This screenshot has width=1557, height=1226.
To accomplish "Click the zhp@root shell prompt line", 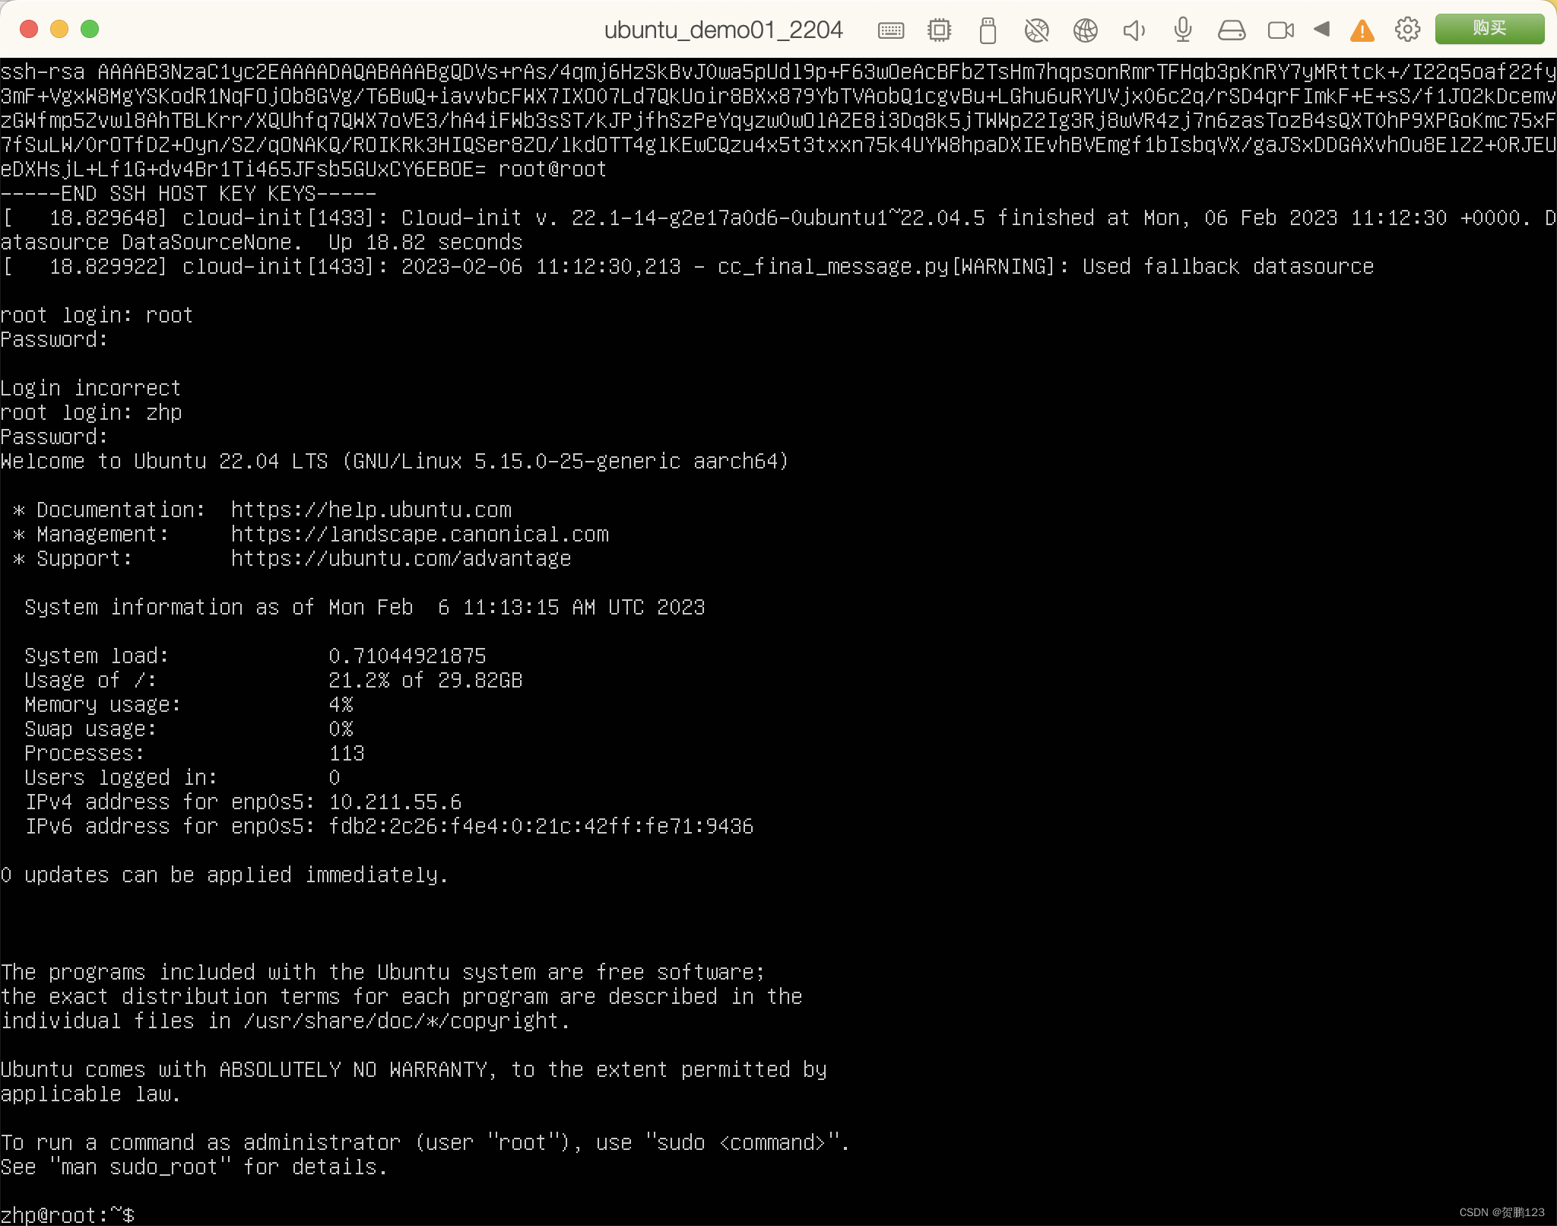I will [68, 1215].
